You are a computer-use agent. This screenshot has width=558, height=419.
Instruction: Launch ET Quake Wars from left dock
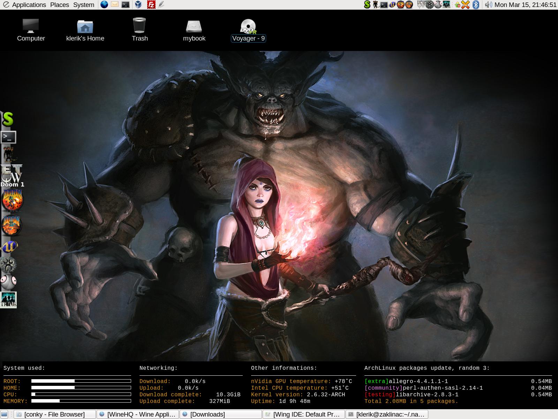11,173
